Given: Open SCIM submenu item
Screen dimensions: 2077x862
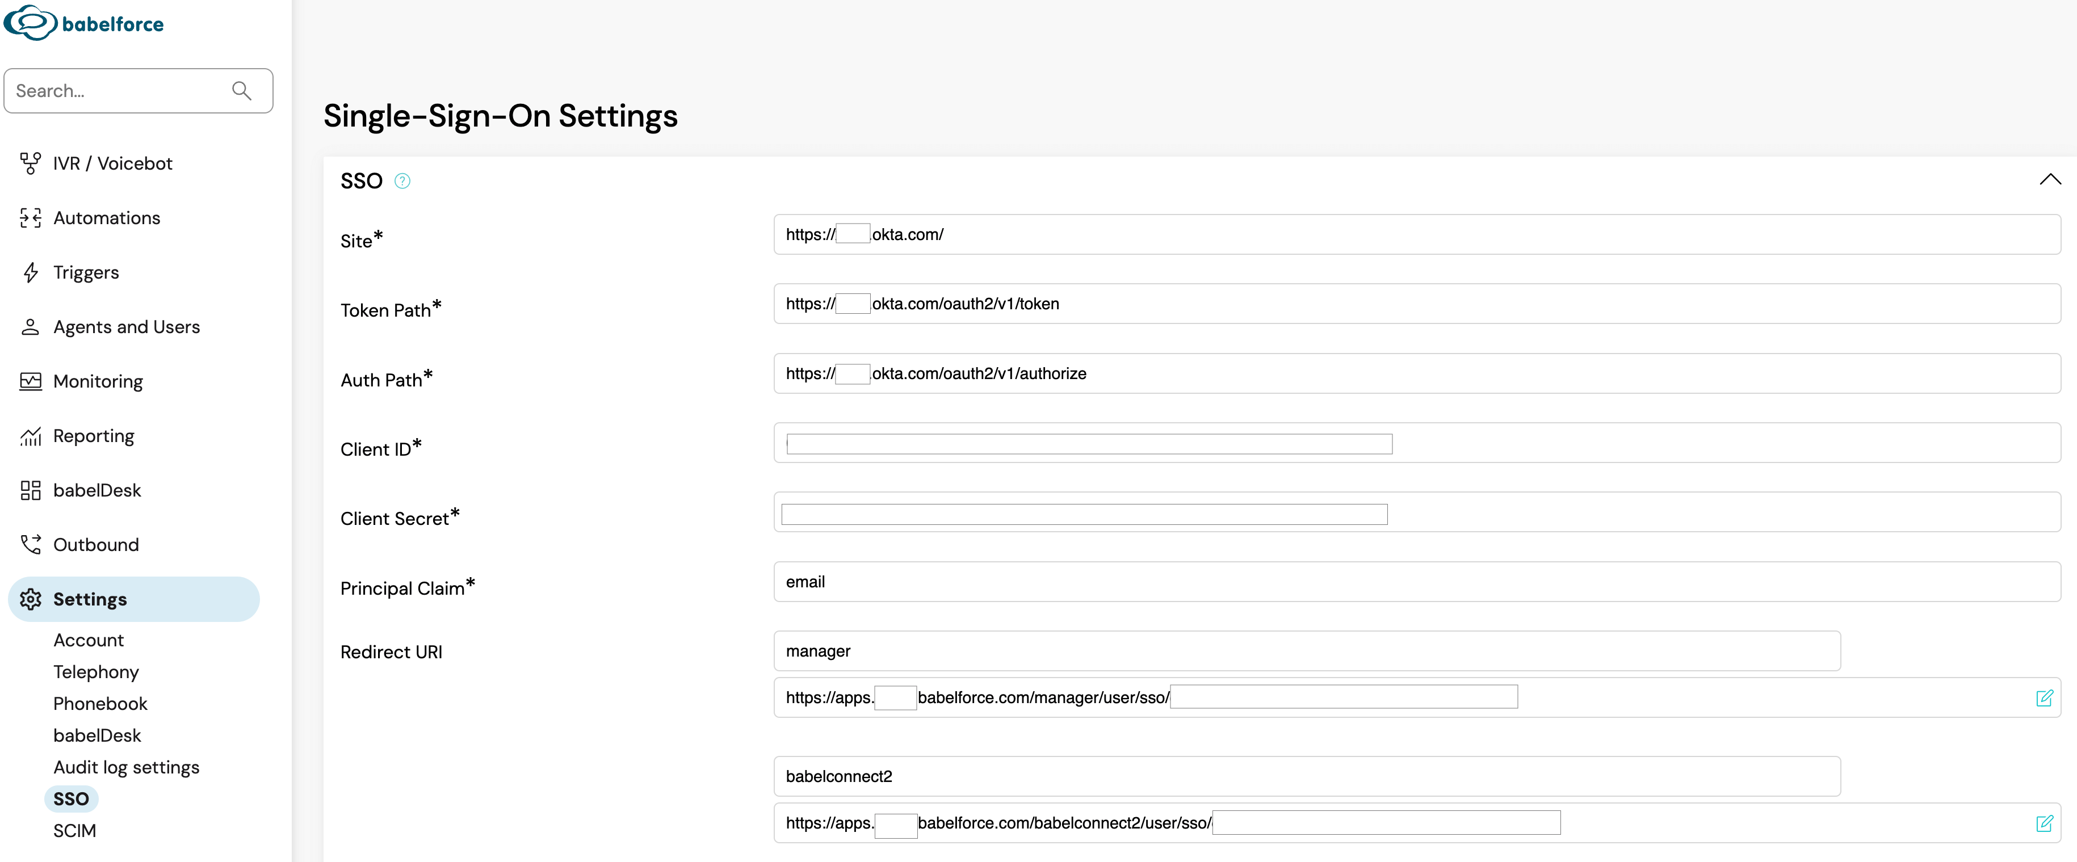Looking at the screenshot, I should coord(74,831).
